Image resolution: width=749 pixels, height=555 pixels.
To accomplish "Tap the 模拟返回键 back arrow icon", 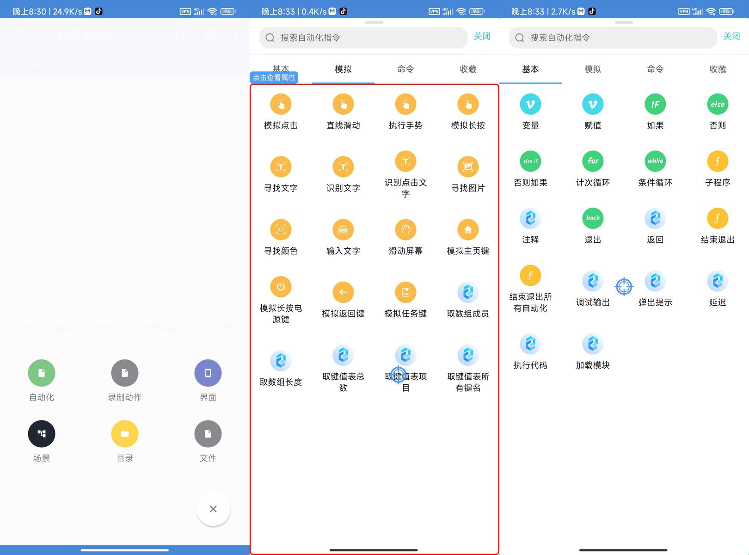I will (343, 292).
